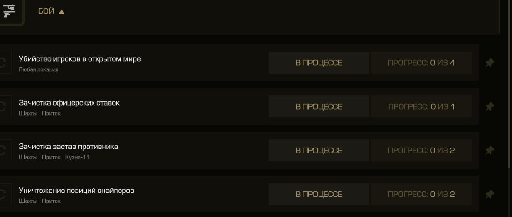The height and width of the screenshot is (217, 512).
Task: Select the Кузня-11 location tag
Action: click(x=78, y=157)
